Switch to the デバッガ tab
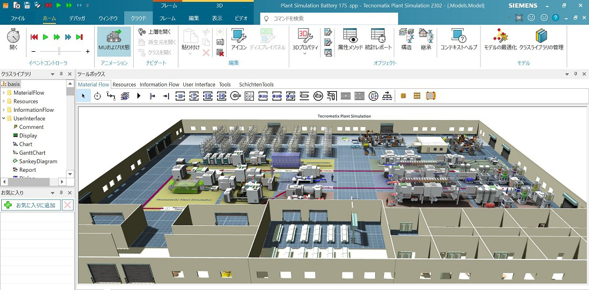 click(x=77, y=18)
